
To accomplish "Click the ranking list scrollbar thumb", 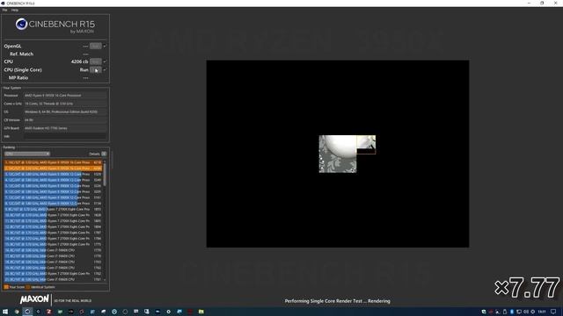I will tap(105, 175).
